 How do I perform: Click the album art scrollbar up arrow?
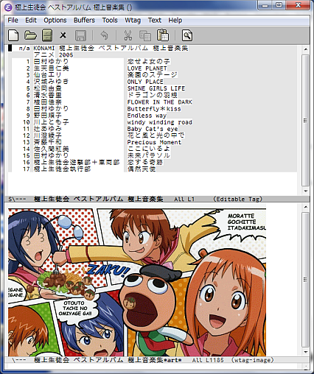pyautogui.click(x=306, y=207)
